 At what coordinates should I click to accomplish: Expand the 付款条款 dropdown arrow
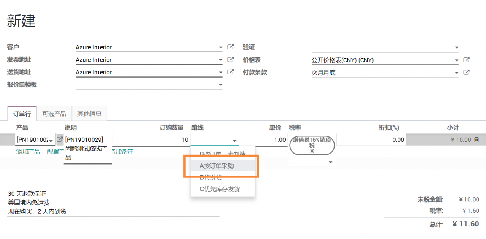(x=456, y=73)
